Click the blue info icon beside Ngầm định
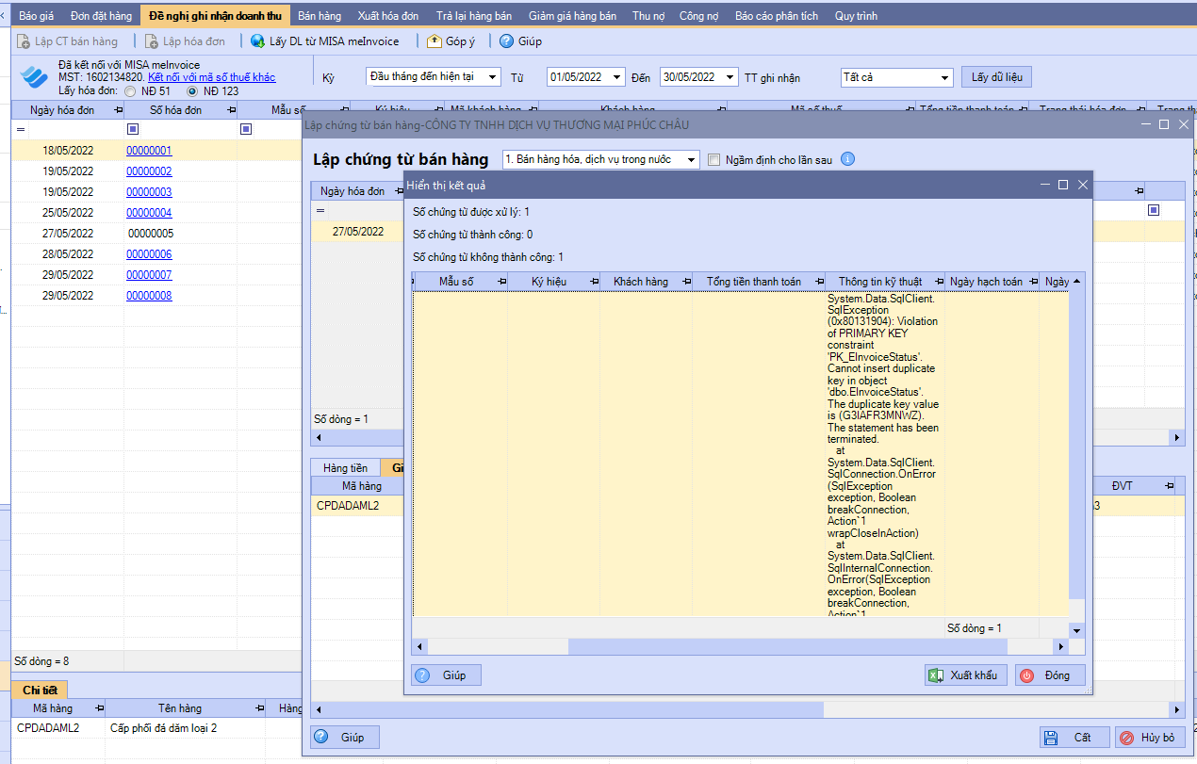This screenshot has width=1197, height=764. point(847,159)
